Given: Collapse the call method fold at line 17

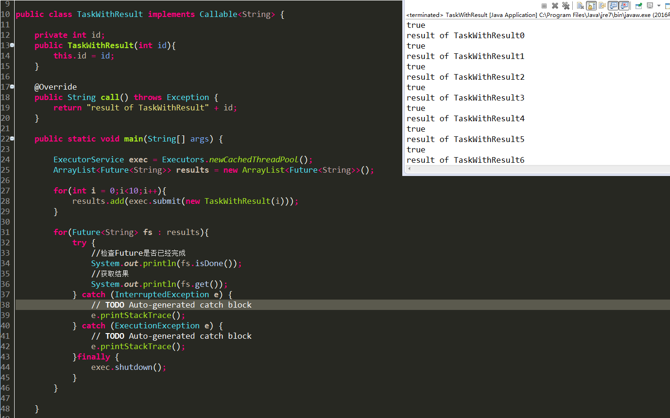Looking at the screenshot, I should click(12, 87).
